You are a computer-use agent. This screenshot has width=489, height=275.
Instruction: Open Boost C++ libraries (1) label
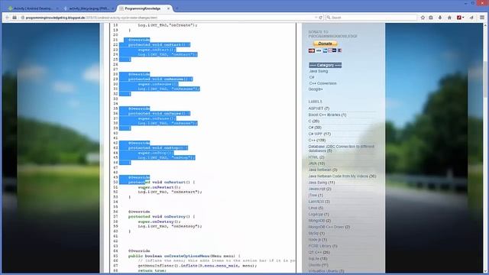pyautogui.click(x=327, y=115)
